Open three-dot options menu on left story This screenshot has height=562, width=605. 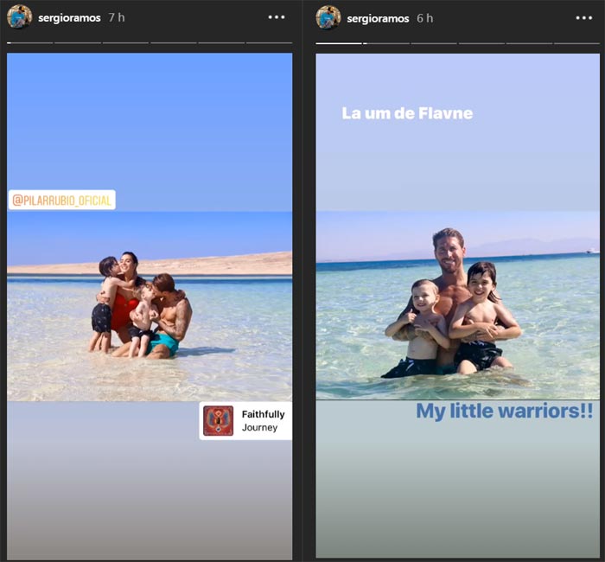(277, 17)
